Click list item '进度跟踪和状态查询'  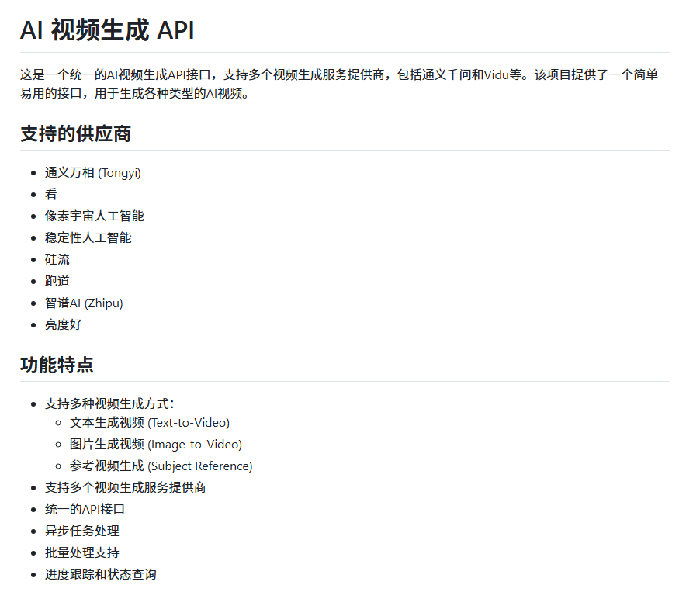coord(100,574)
